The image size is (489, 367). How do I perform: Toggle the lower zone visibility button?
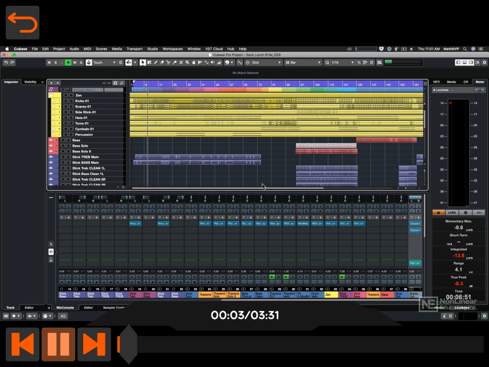[465, 63]
